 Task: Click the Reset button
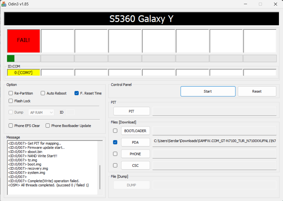[257, 91]
